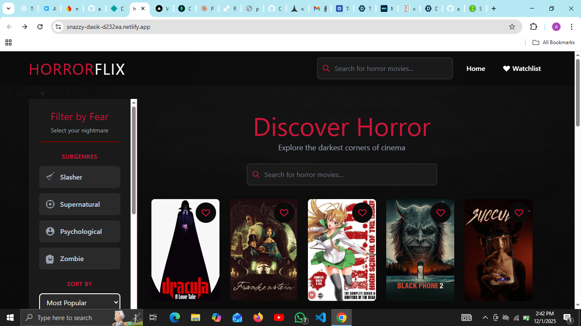
Task: Add Frankenstein to the watchlist via heart
Action: (x=284, y=213)
